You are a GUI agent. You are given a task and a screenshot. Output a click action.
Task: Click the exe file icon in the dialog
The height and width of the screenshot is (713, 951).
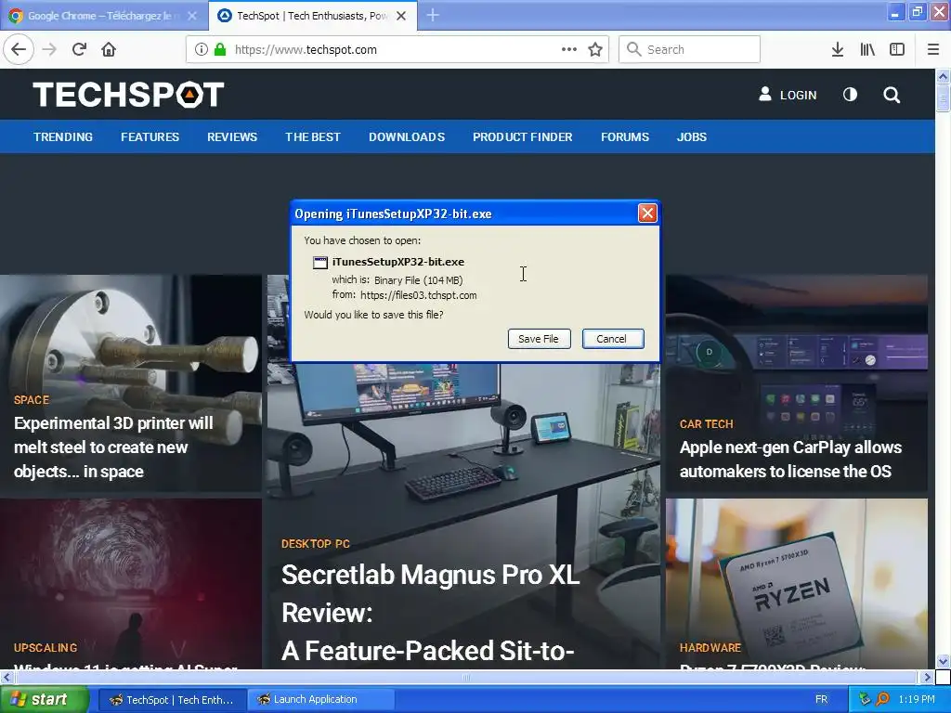click(x=320, y=262)
